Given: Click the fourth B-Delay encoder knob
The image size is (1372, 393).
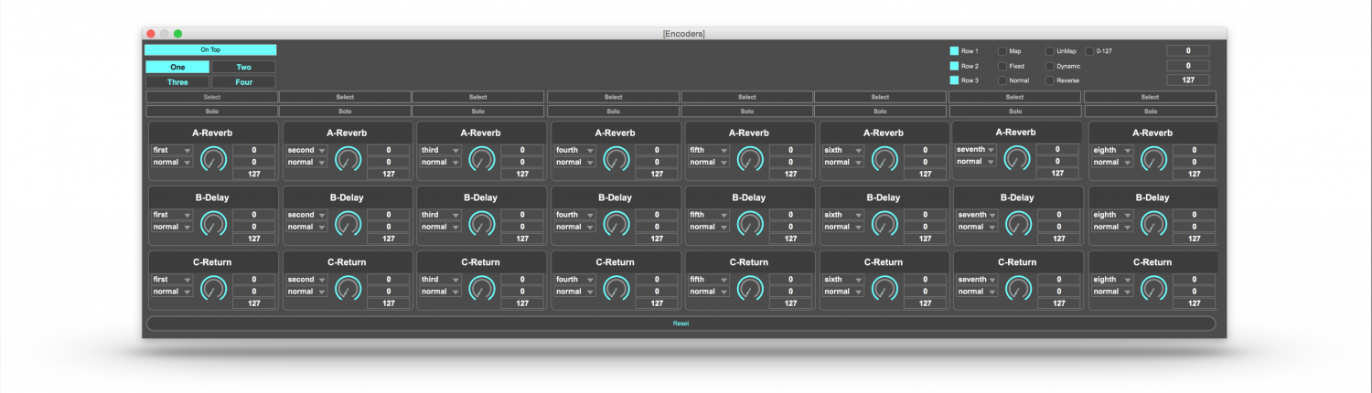Looking at the screenshot, I should tap(616, 224).
